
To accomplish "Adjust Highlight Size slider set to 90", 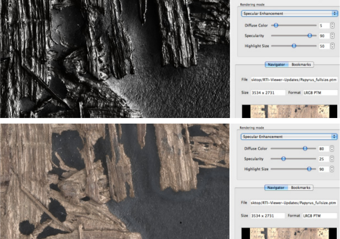I will (309, 169).
